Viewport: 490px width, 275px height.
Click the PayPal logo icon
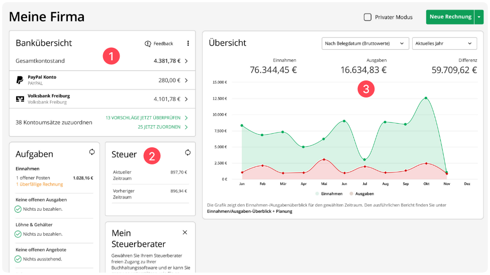click(x=20, y=80)
